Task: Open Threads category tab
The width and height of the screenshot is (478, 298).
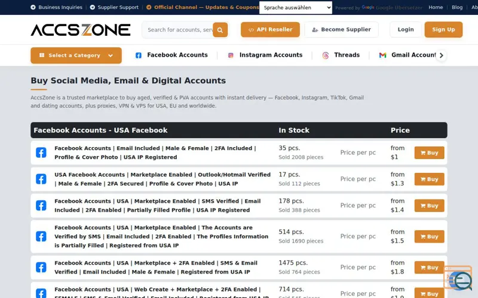Action: coord(341,55)
